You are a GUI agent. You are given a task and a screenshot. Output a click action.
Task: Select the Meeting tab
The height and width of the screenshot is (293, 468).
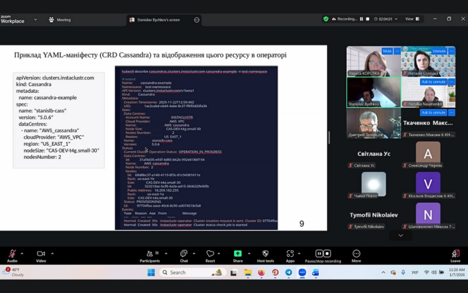(60, 20)
